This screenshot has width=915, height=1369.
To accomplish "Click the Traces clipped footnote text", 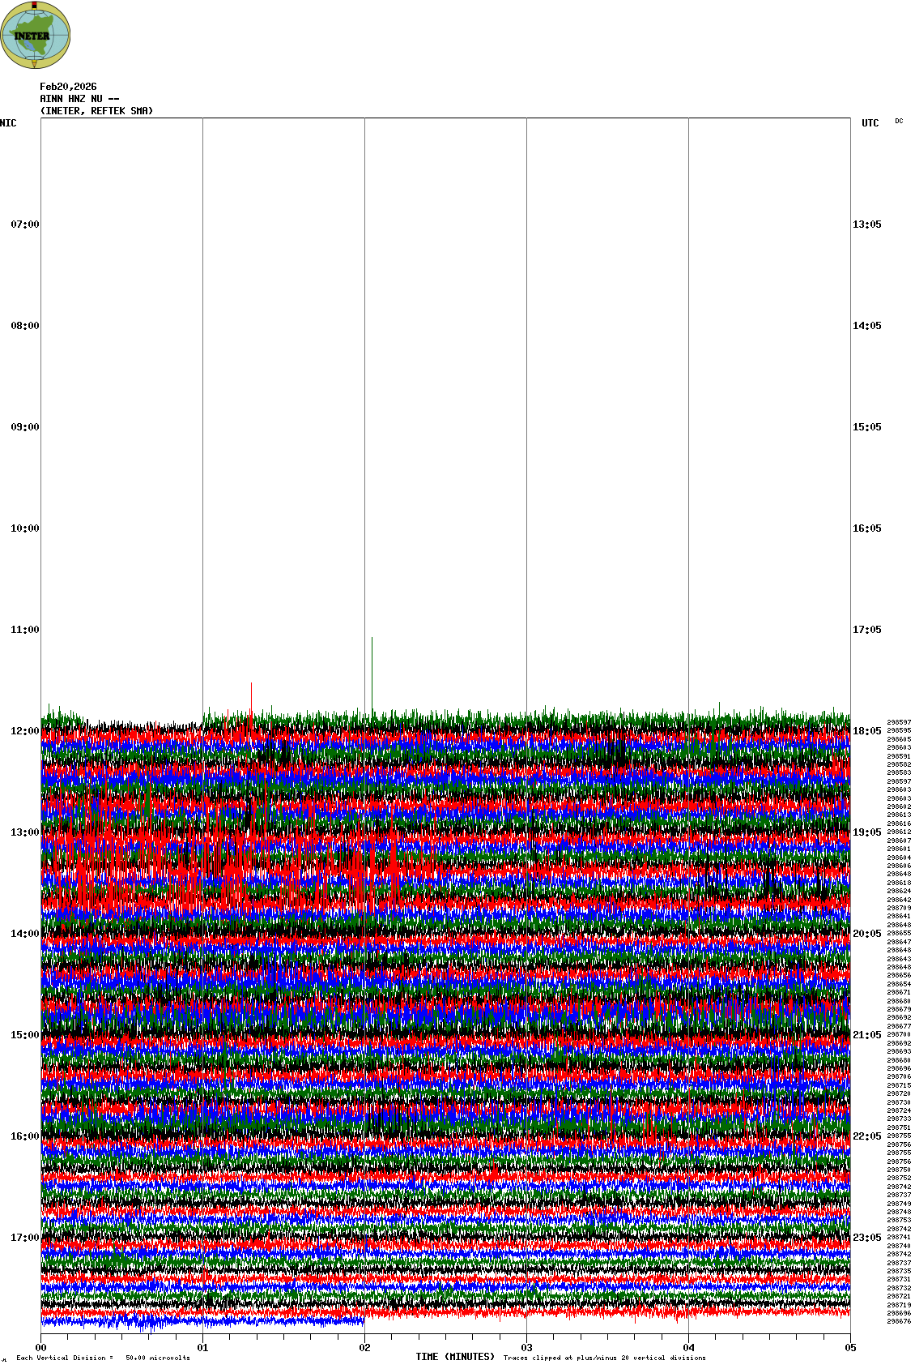I will (x=604, y=1358).
